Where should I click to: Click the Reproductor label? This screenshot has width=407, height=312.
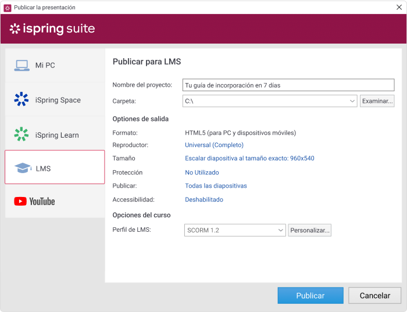point(130,145)
